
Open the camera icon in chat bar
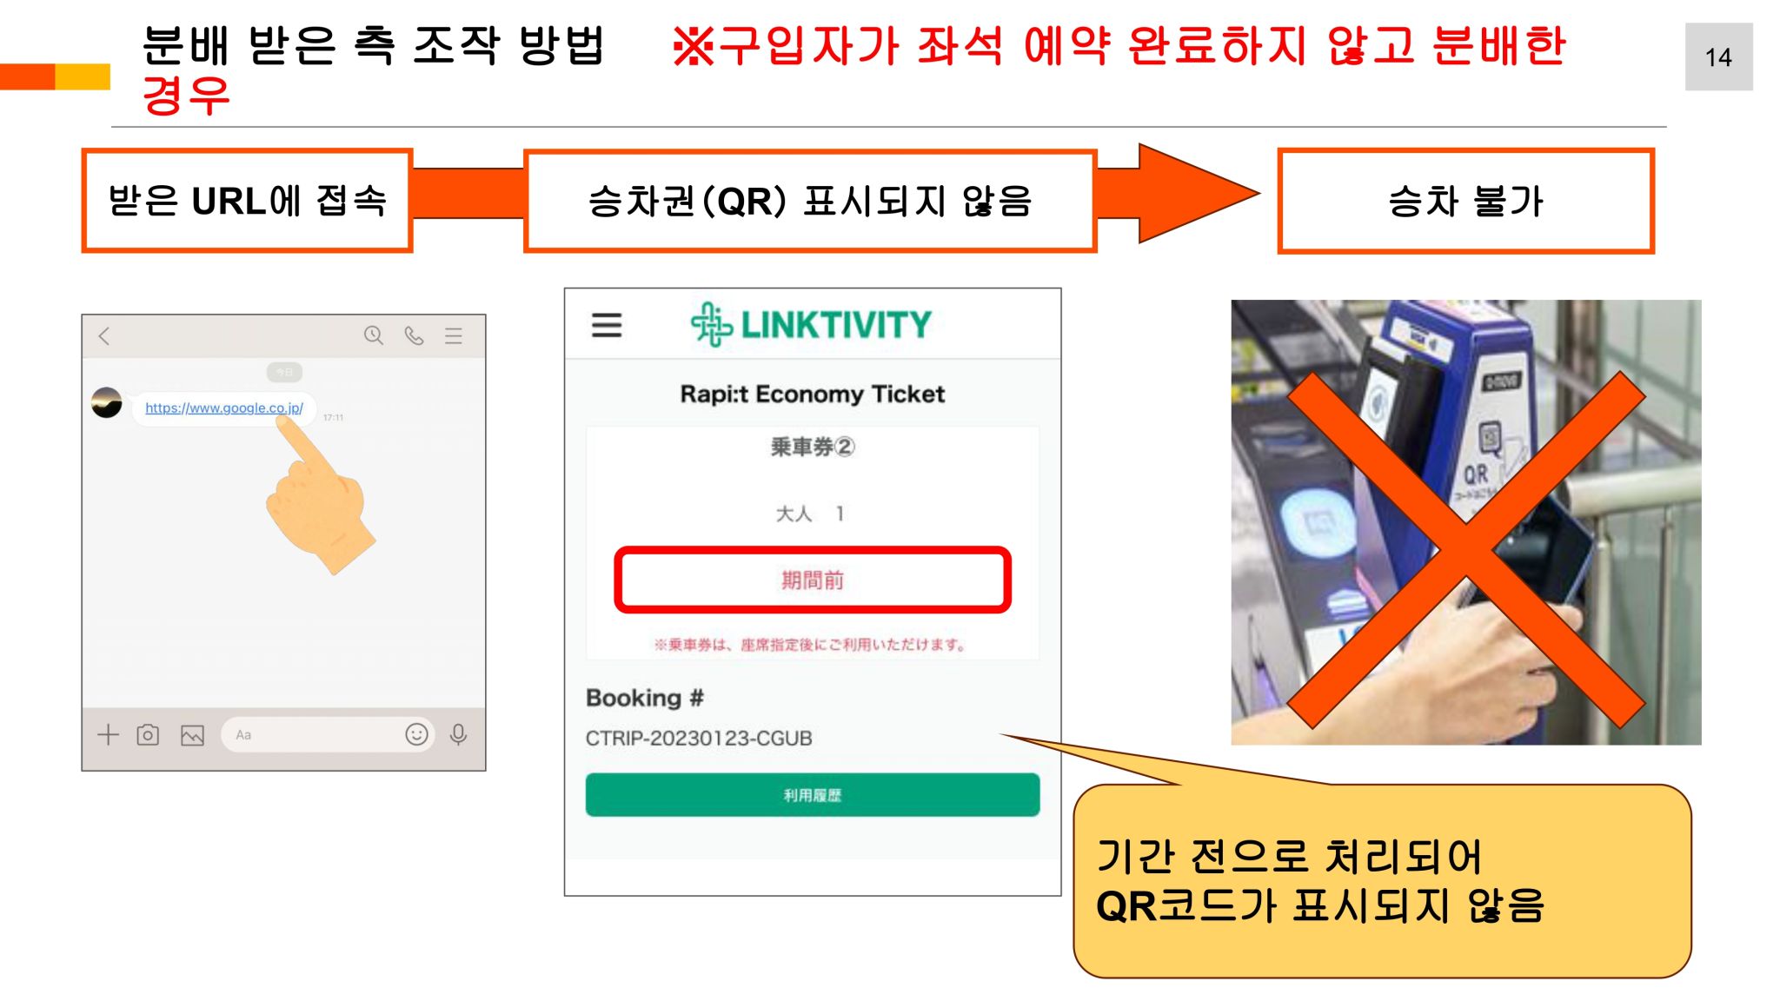click(x=148, y=735)
